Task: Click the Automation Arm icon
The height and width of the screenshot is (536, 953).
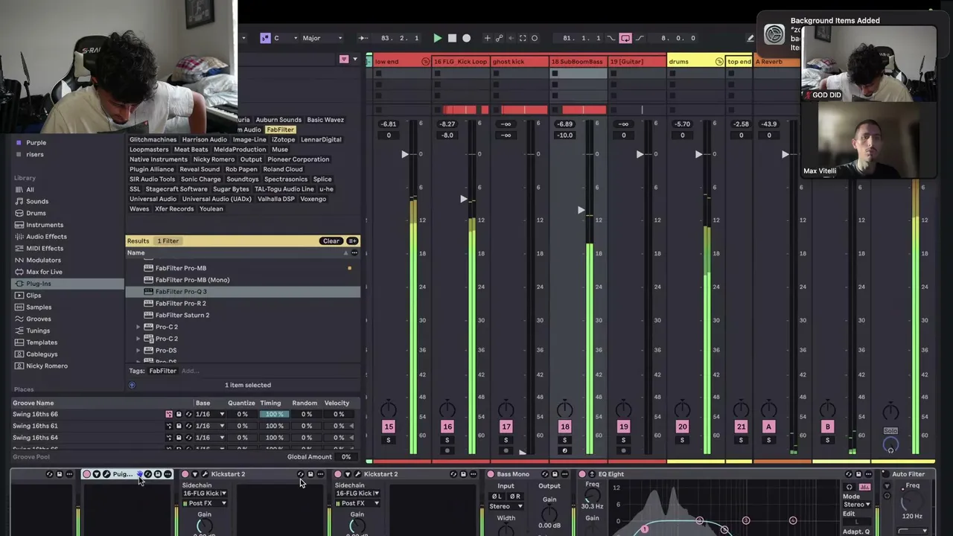Action: [499, 38]
